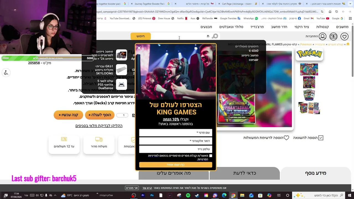Click the search magnifier icon
The width and height of the screenshot is (354, 199).
[215, 36]
